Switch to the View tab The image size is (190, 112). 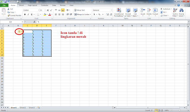coord(71,5)
